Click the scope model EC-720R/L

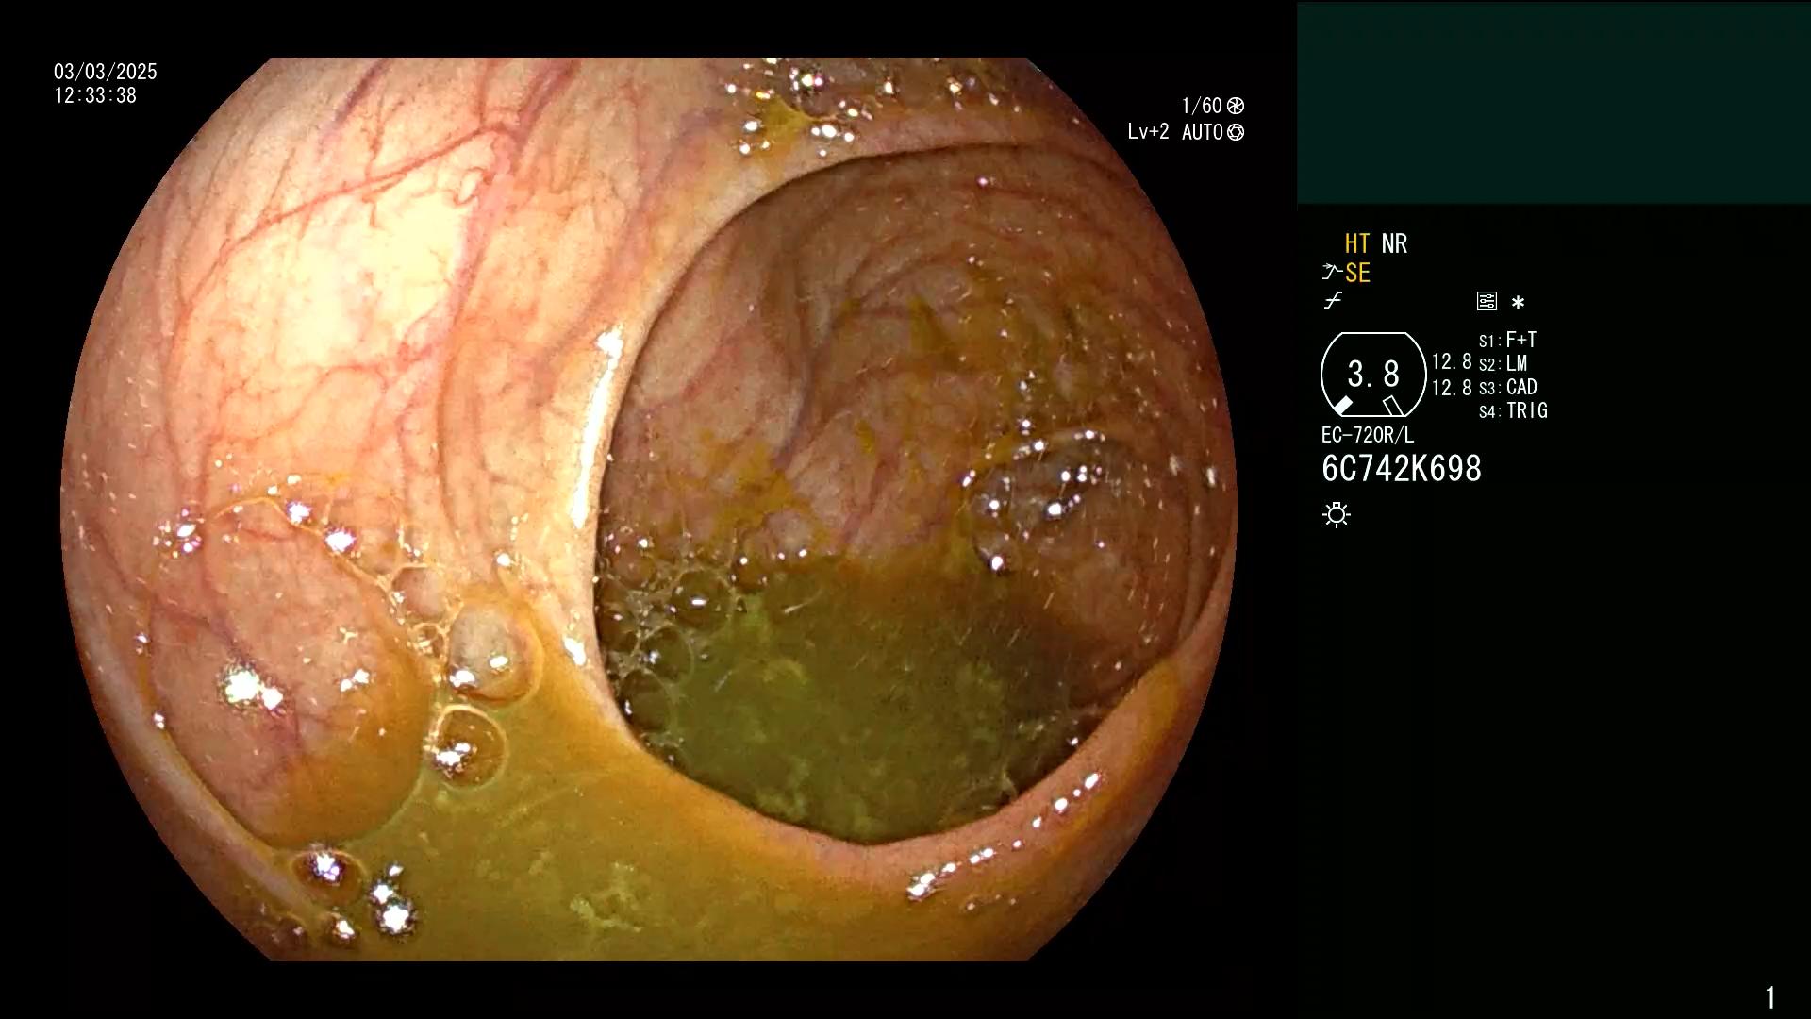pos(1368,436)
